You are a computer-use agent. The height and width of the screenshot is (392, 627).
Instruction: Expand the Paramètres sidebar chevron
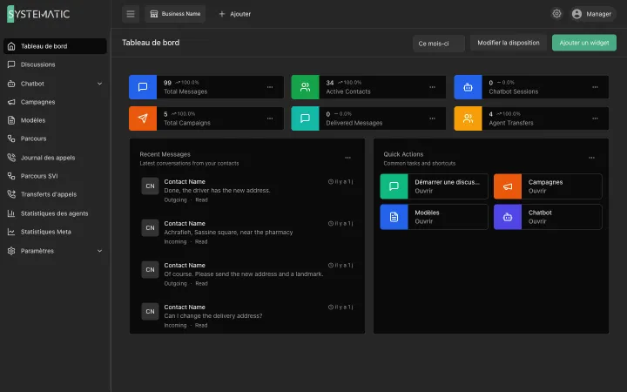click(x=99, y=251)
